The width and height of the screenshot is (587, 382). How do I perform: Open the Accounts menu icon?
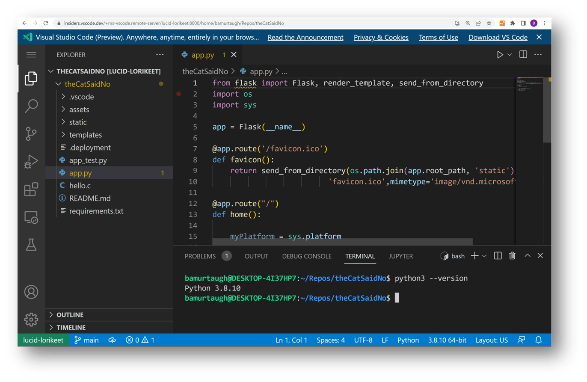tap(31, 292)
